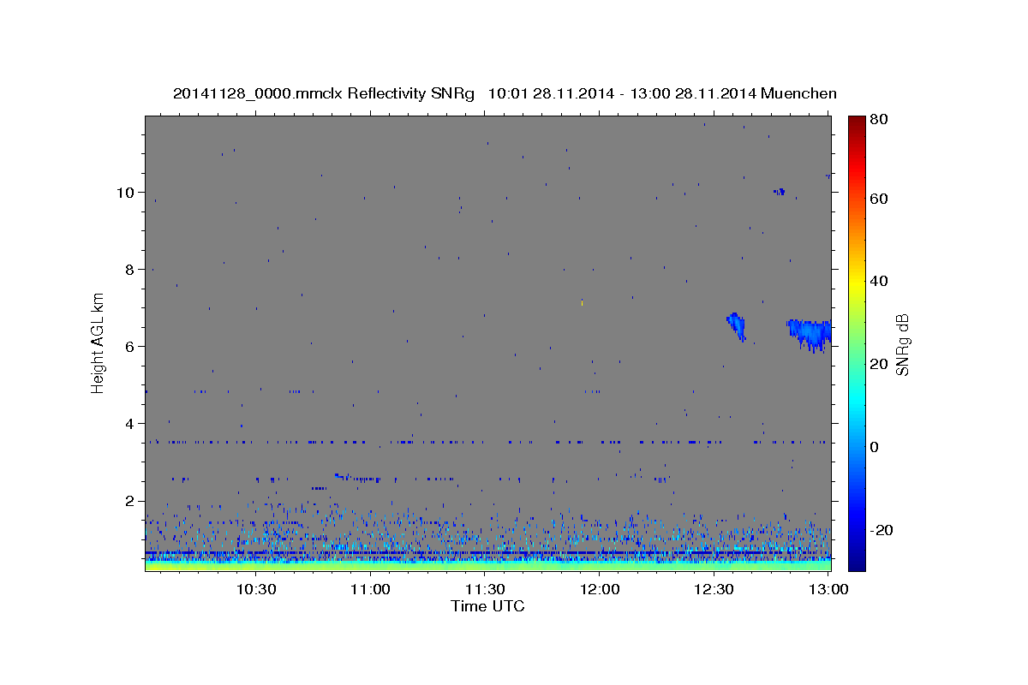Click the colorbar value 0
The height and width of the screenshot is (685, 1028).
[x=875, y=447]
